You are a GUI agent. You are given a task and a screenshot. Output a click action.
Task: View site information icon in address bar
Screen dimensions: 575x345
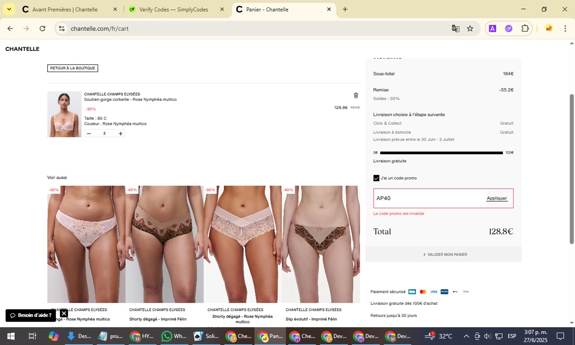click(x=62, y=28)
